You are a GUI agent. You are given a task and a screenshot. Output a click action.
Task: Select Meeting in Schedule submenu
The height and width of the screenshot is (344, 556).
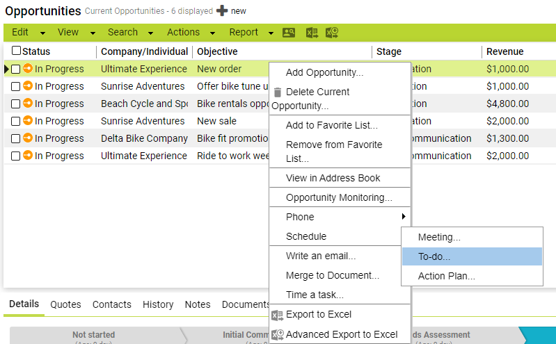point(472,237)
